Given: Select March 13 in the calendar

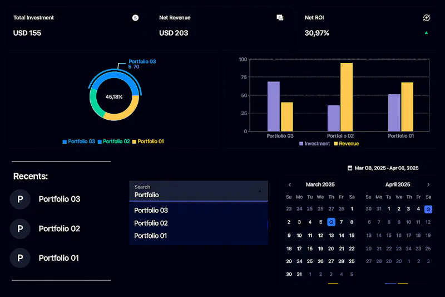Looking at the screenshot, I should coord(331,235).
